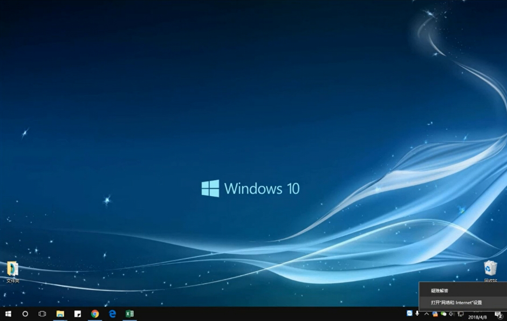Click the blue input method tray icon

click(409, 313)
